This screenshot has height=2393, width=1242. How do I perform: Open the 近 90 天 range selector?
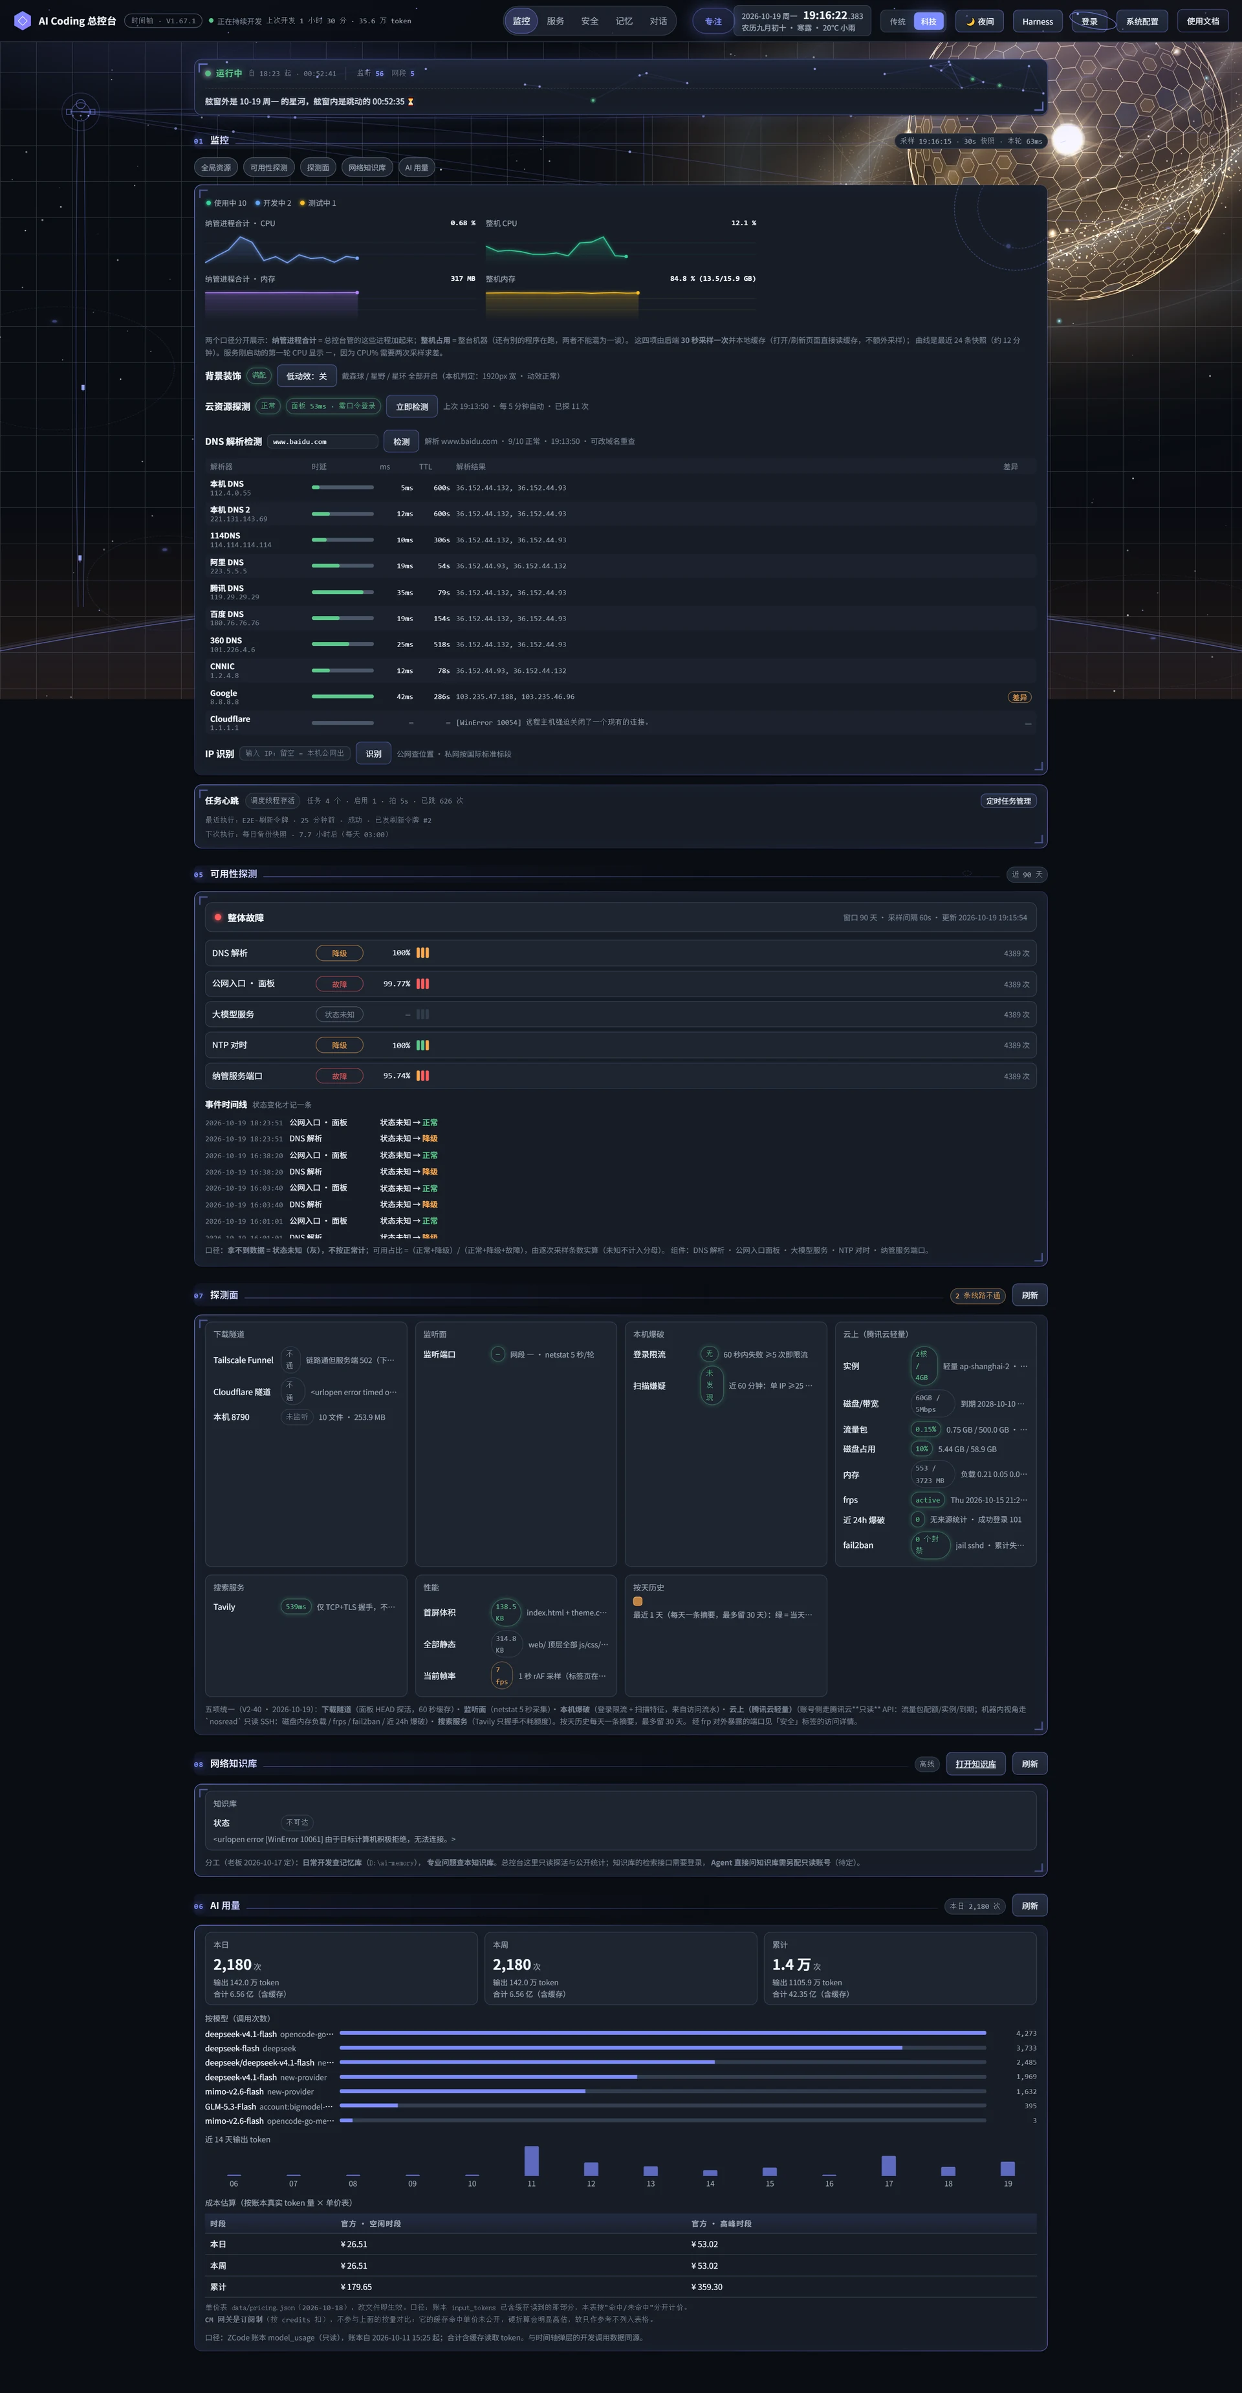(1027, 874)
